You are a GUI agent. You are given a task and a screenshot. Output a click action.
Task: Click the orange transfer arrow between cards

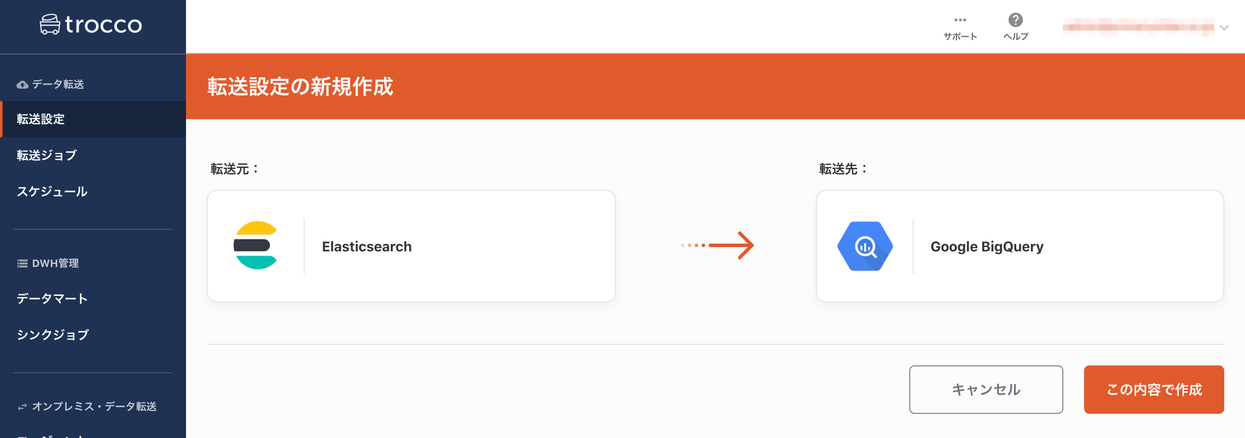(x=717, y=245)
